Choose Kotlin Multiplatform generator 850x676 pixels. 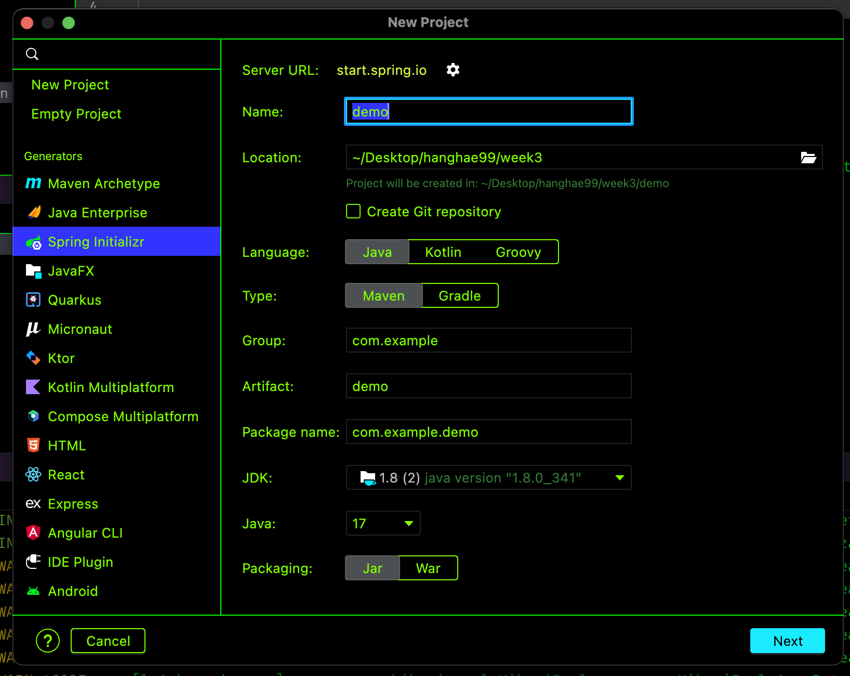point(116,387)
